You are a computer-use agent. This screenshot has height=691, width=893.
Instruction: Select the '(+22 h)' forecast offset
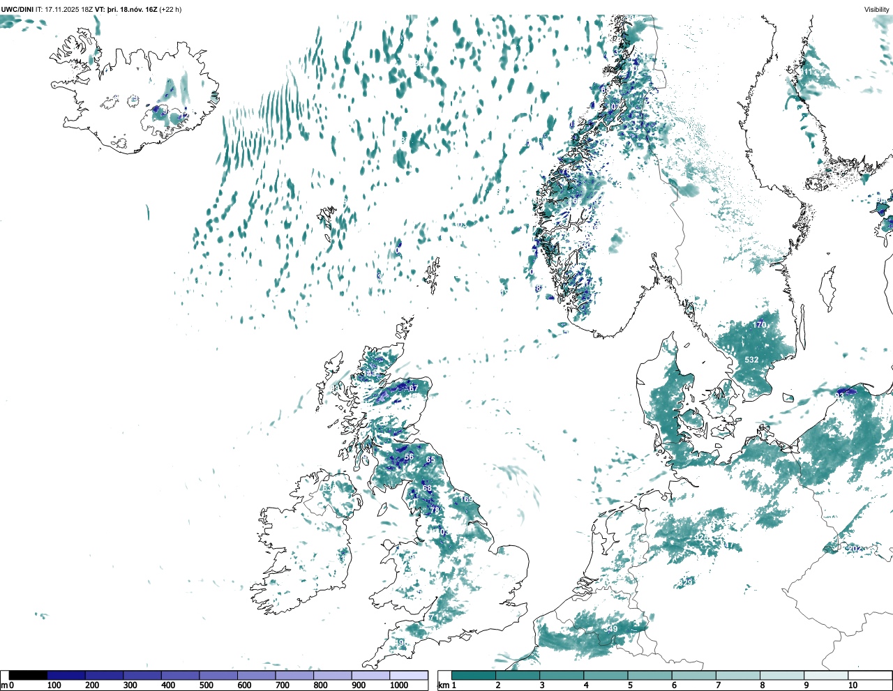[171, 9]
